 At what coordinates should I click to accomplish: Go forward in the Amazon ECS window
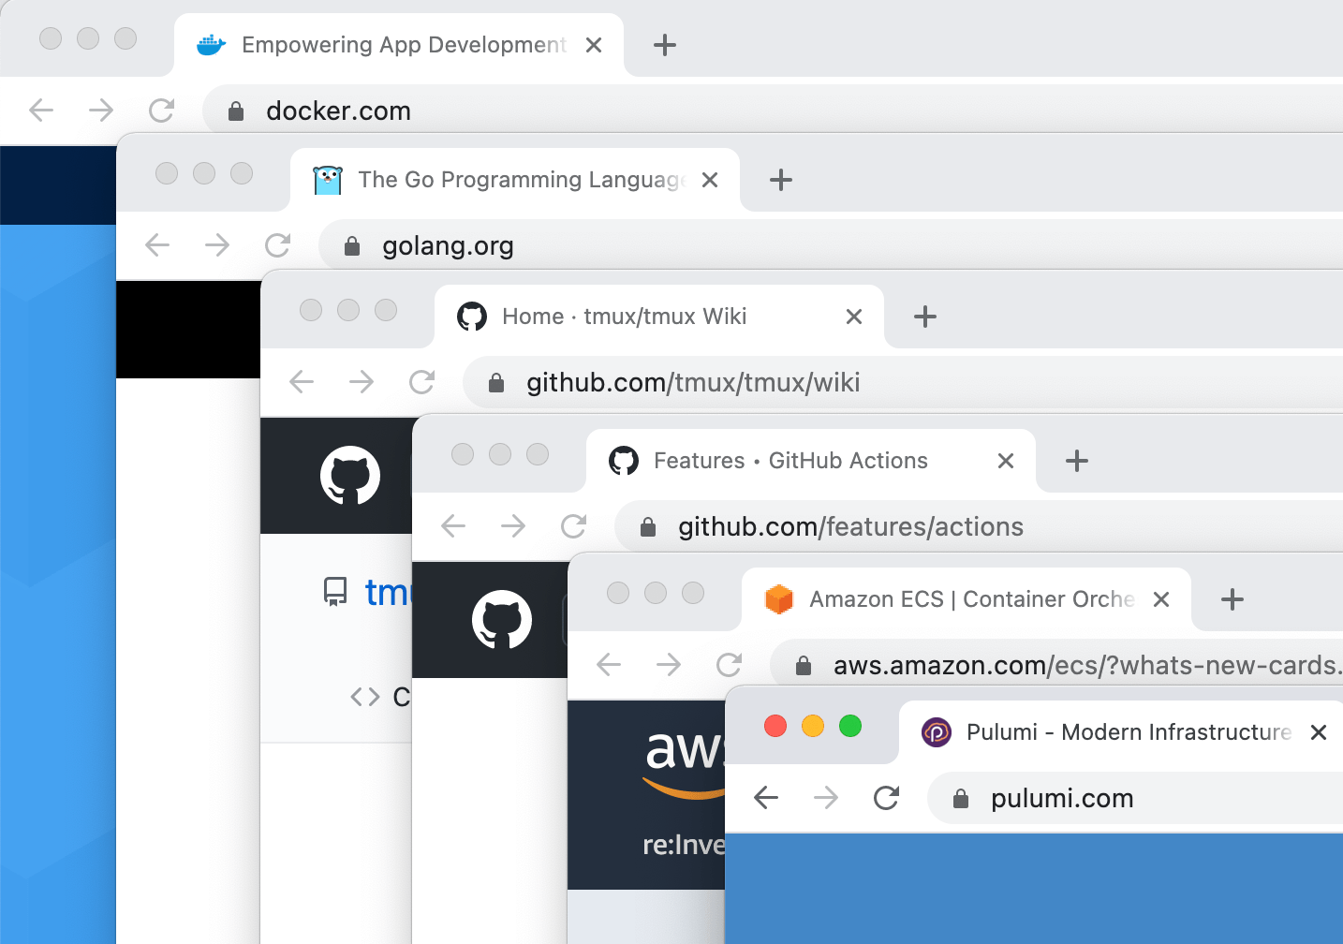(669, 665)
